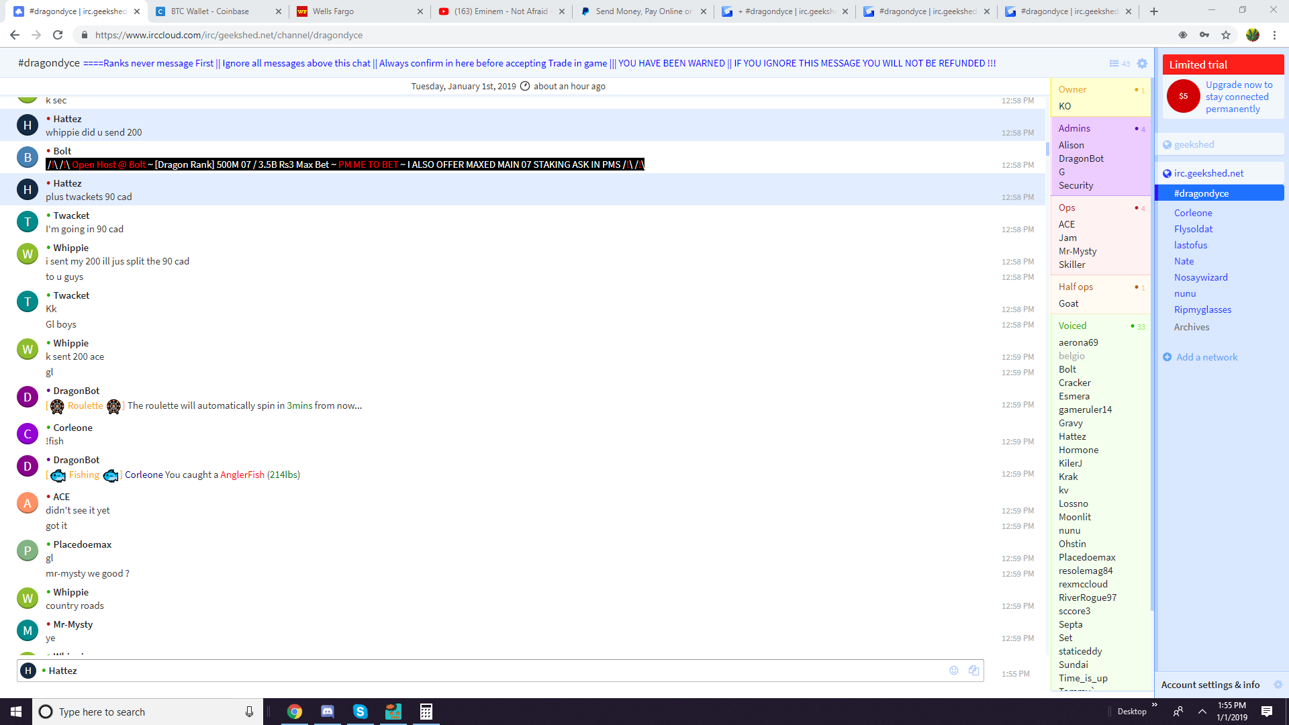Viewport: 1289px width, 725px height.
Task: Open the Corleone private conversation
Action: [x=1193, y=213]
